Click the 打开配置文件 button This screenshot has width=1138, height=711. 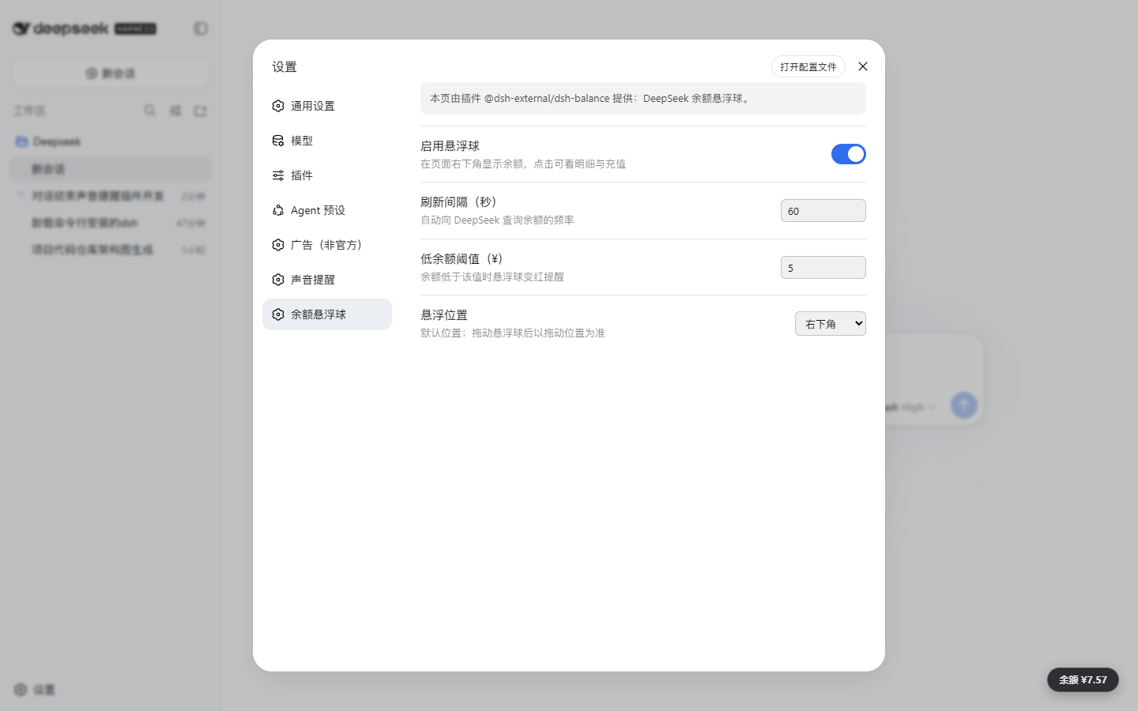tap(808, 66)
